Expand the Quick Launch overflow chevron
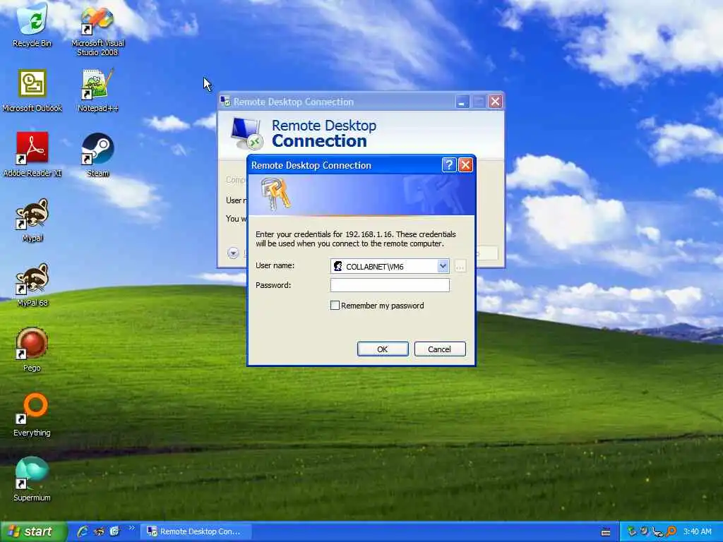The width and height of the screenshot is (723, 542). tap(132, 528)
